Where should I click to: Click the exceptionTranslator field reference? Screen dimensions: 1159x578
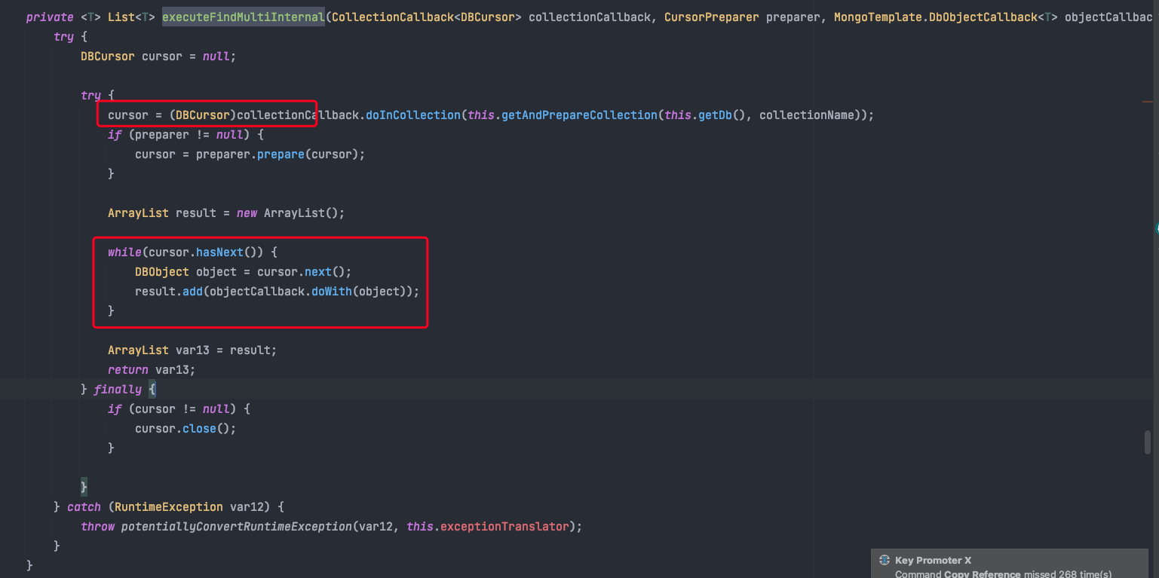click(x=504, y=527)
